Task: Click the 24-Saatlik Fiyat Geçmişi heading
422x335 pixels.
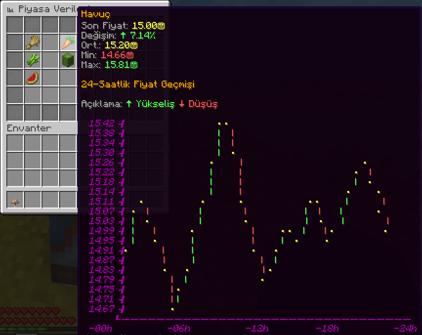Action: click(137, 84)
